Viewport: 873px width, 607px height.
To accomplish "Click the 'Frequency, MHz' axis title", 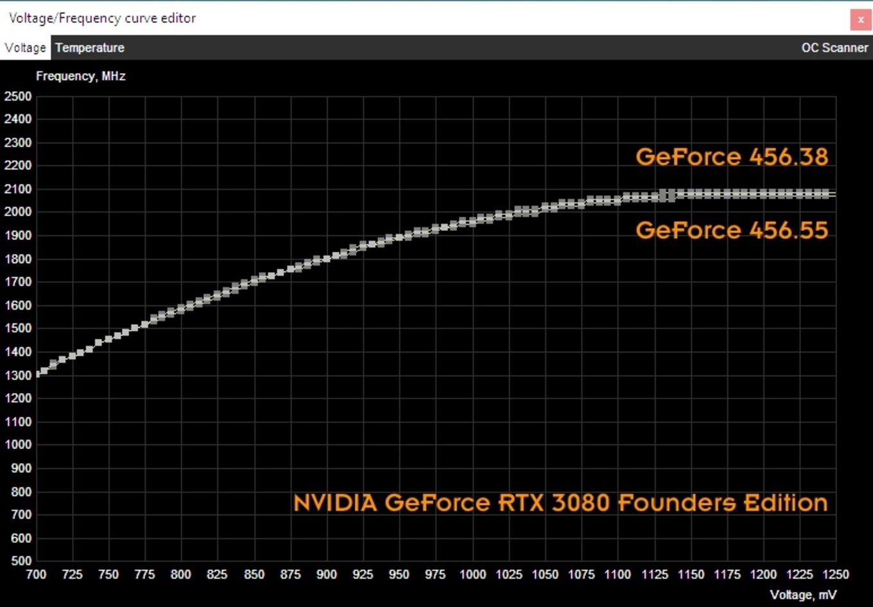I will (81, 76).
